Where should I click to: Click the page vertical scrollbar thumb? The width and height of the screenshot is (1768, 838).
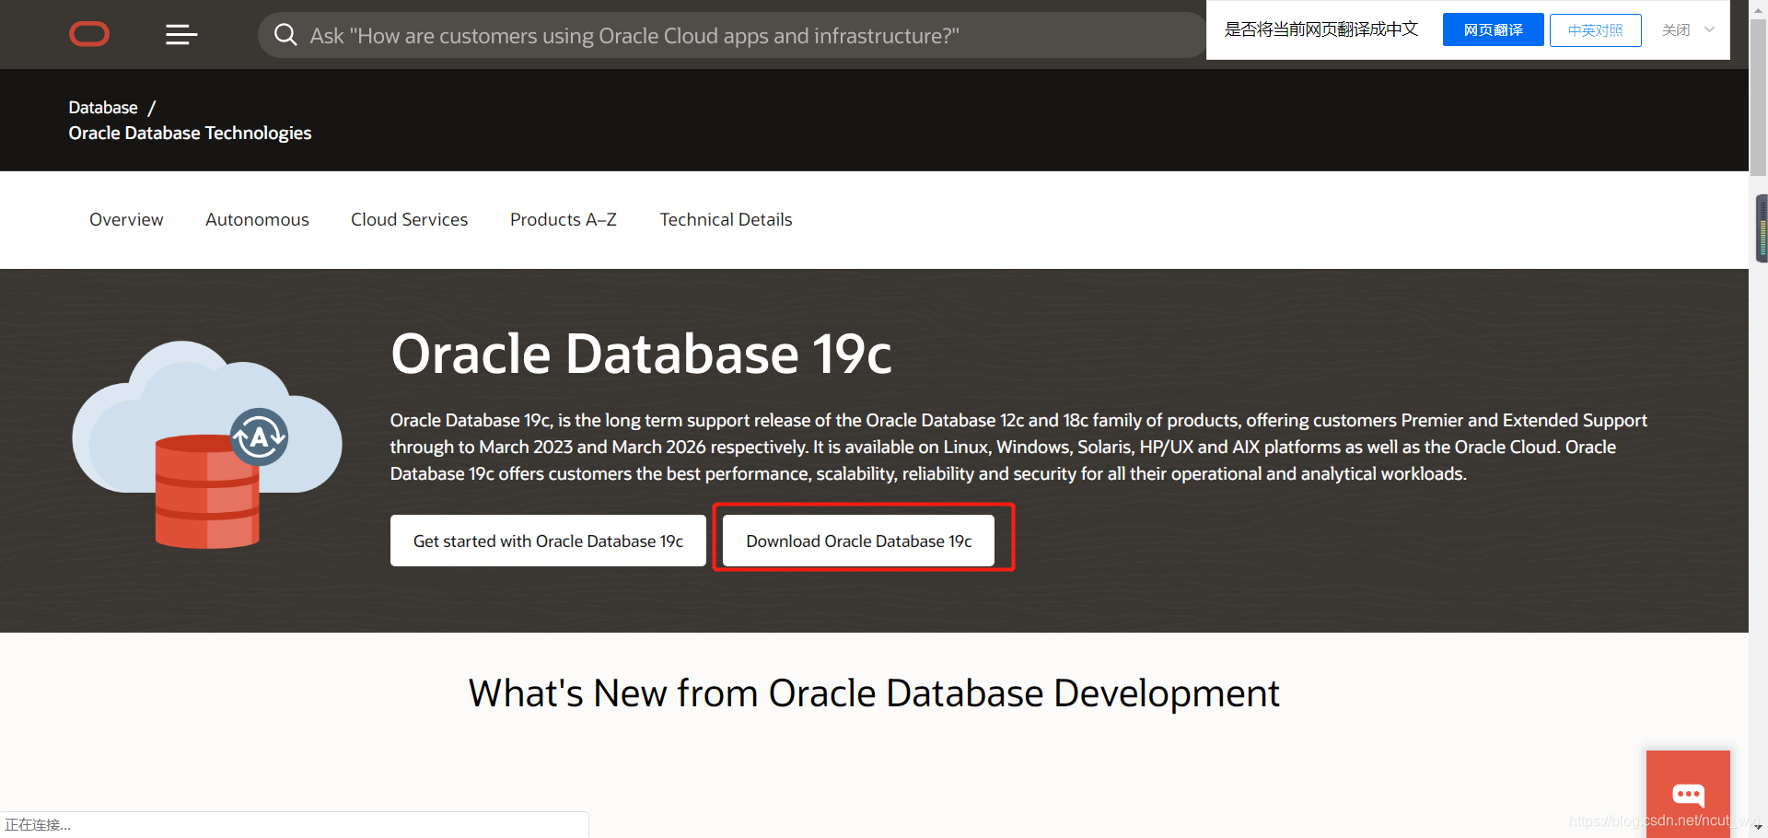tap(1759, 96)
